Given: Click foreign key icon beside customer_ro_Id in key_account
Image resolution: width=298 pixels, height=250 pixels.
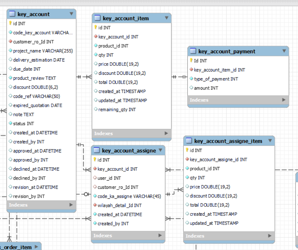Looking at the screenshot, I should (10, 42).
